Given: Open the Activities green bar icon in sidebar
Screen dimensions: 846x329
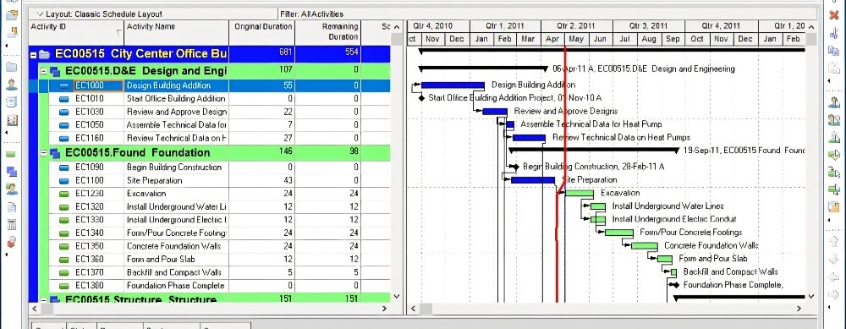Looking at the screenshot, I should point(11,154).
